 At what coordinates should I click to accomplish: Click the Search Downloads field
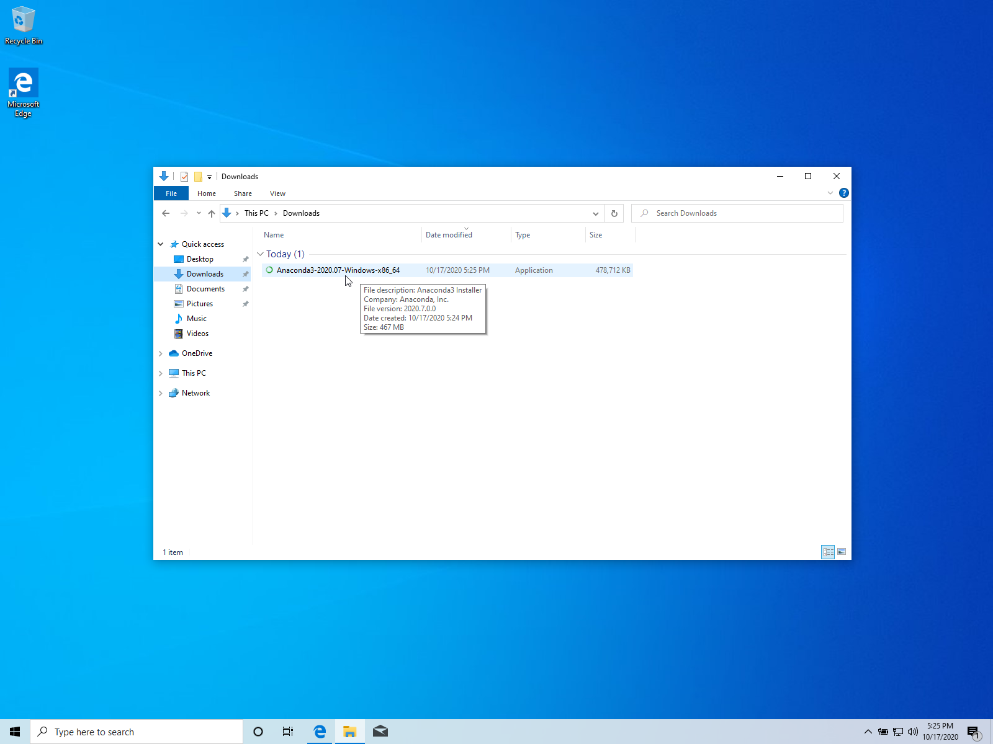(x=737, y=213)
